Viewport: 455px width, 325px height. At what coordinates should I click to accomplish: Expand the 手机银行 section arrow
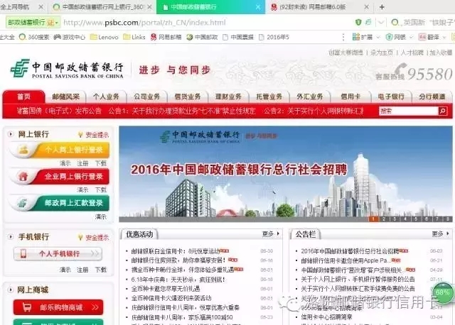[11, 236]
